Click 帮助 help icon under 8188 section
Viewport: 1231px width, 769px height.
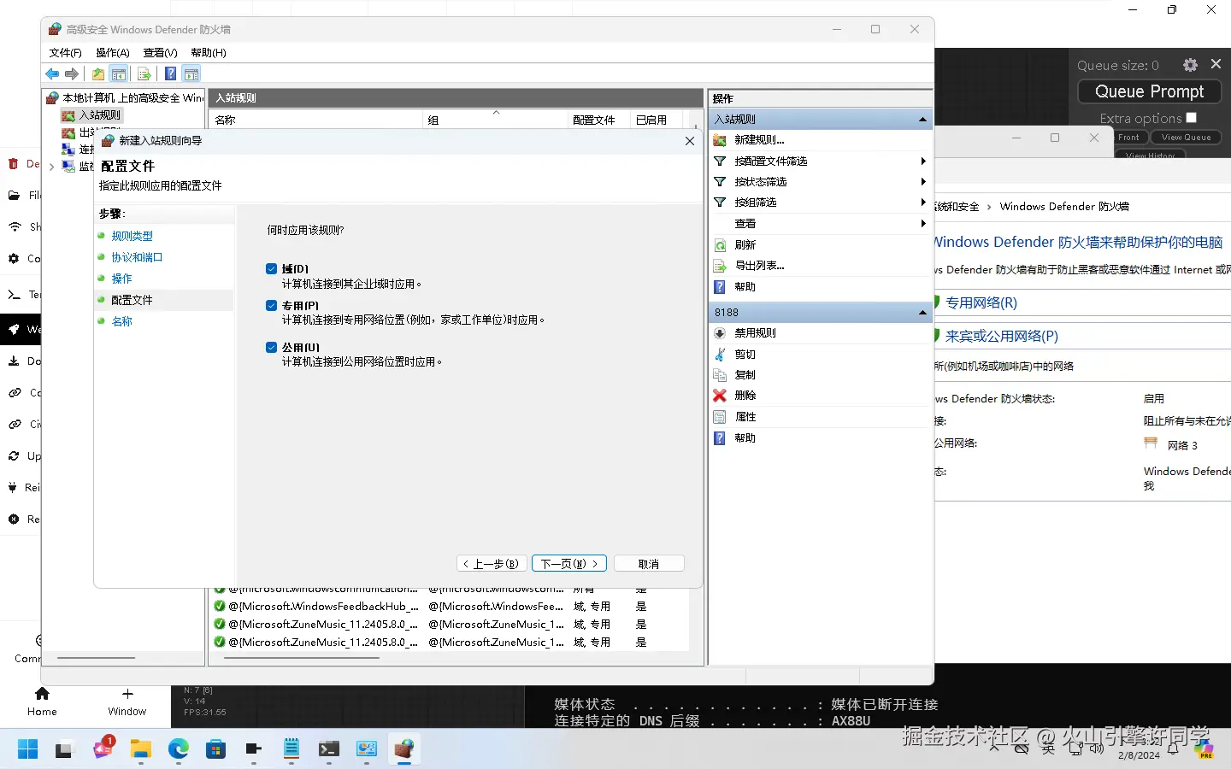pyautogui.click(x=720, y=438)
